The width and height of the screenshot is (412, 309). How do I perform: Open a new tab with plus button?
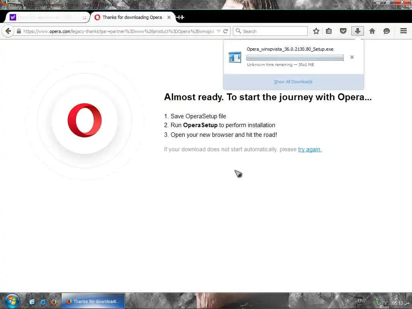180,17
